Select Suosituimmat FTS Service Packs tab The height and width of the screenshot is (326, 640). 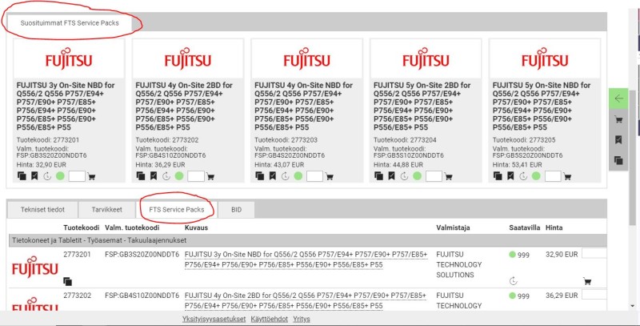point(70,23)
